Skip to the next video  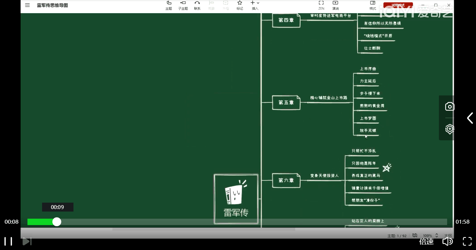point(27,241)
